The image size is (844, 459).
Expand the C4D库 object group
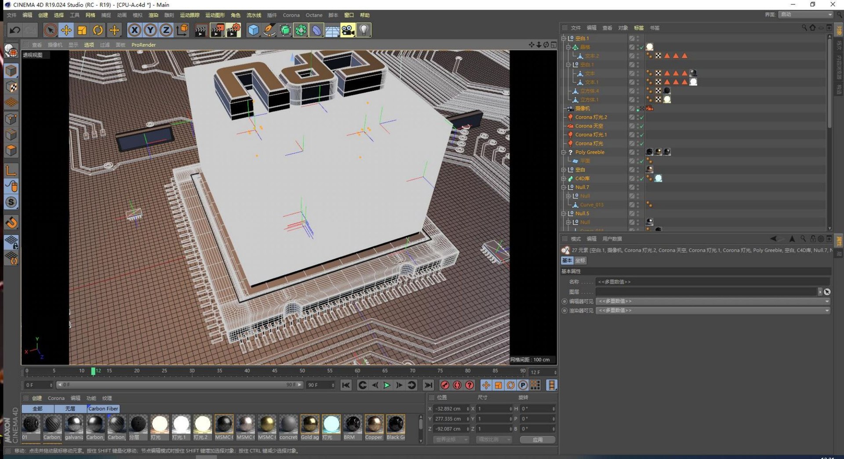point(564,178)
